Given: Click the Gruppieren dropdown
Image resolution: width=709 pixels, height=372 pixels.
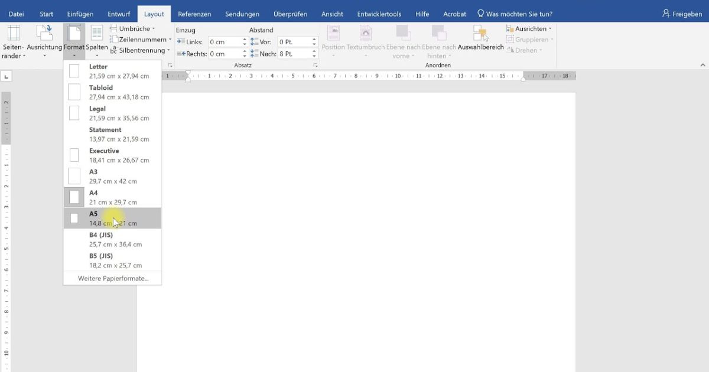Looking at the screenshot, I should (x=529, y=40).
